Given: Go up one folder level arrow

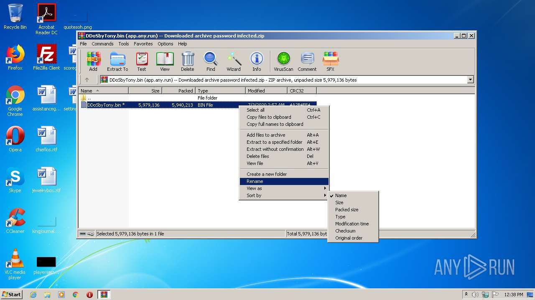Looking at the screenshot, I should tap(87, 80).
